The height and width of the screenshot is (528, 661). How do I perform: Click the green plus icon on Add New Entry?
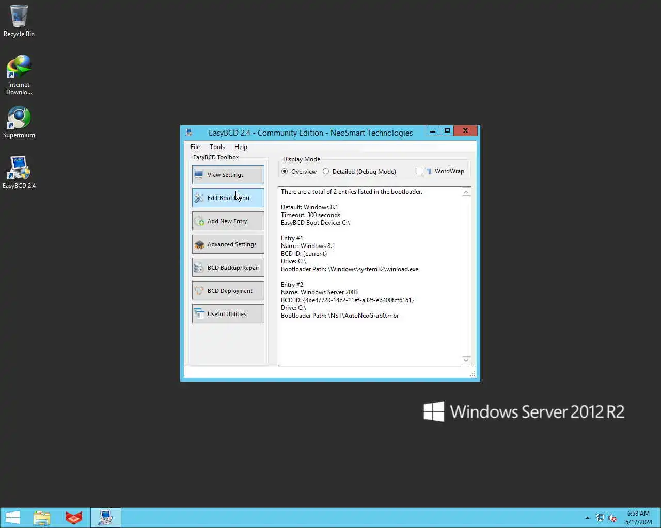pyautogui.click(x=199, y=221)
